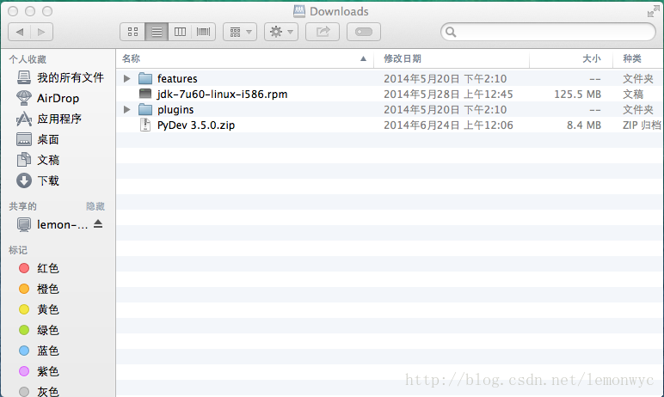The width and height of the screenshot is (664, 397).
Task: Focus the Finder search field
Action: (549, 32)
